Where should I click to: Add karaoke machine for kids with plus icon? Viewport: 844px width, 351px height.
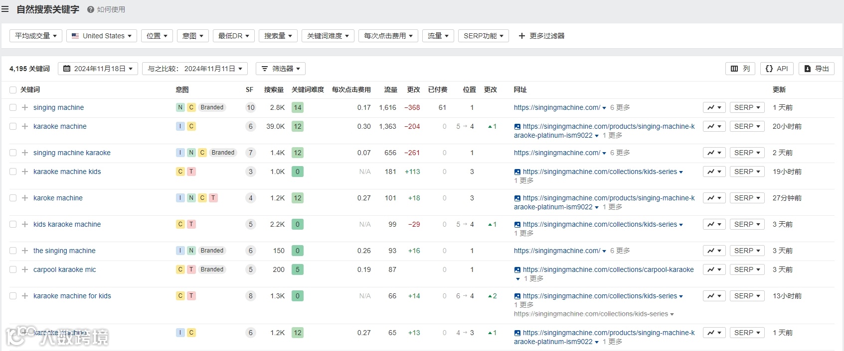point(25,296)
